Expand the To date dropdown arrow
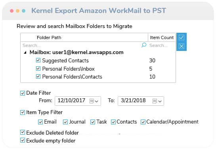This screenshot has height=150, width=216. 160,101
